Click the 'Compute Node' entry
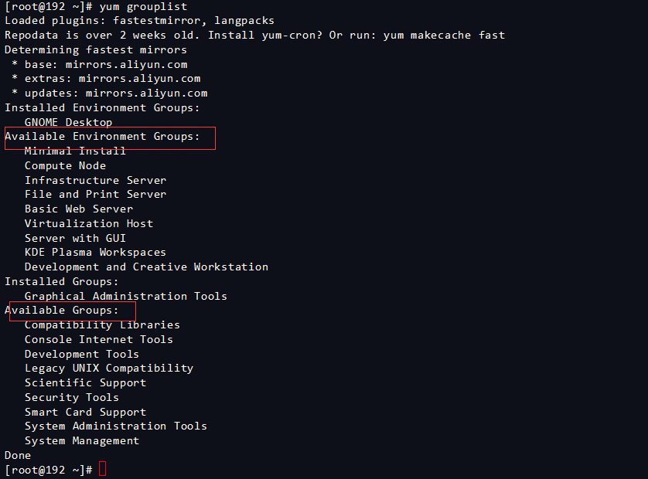The width and height of the screenshot is (648, 479). click(x=65, y=165)
